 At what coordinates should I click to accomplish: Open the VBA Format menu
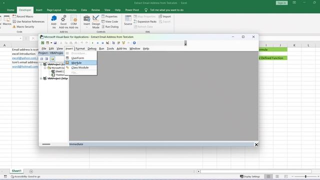[80, 48]
